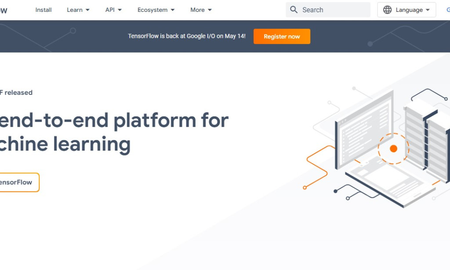This screenshot has height=270, width=450.
Task: Click the dropdown arrow next to Learn
Action: pos(87,10)
